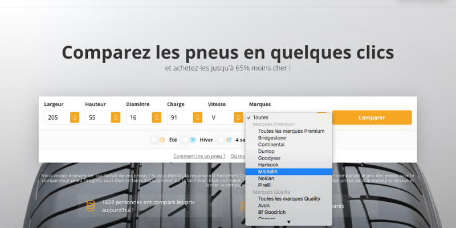The image size is (456, 228).
Task: Select Toutes les marques Premium option
Action: (x=291, y=131)
